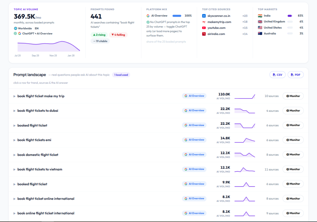Click the Worldwide globe icon
317x222 pixels.
[15, 28]
